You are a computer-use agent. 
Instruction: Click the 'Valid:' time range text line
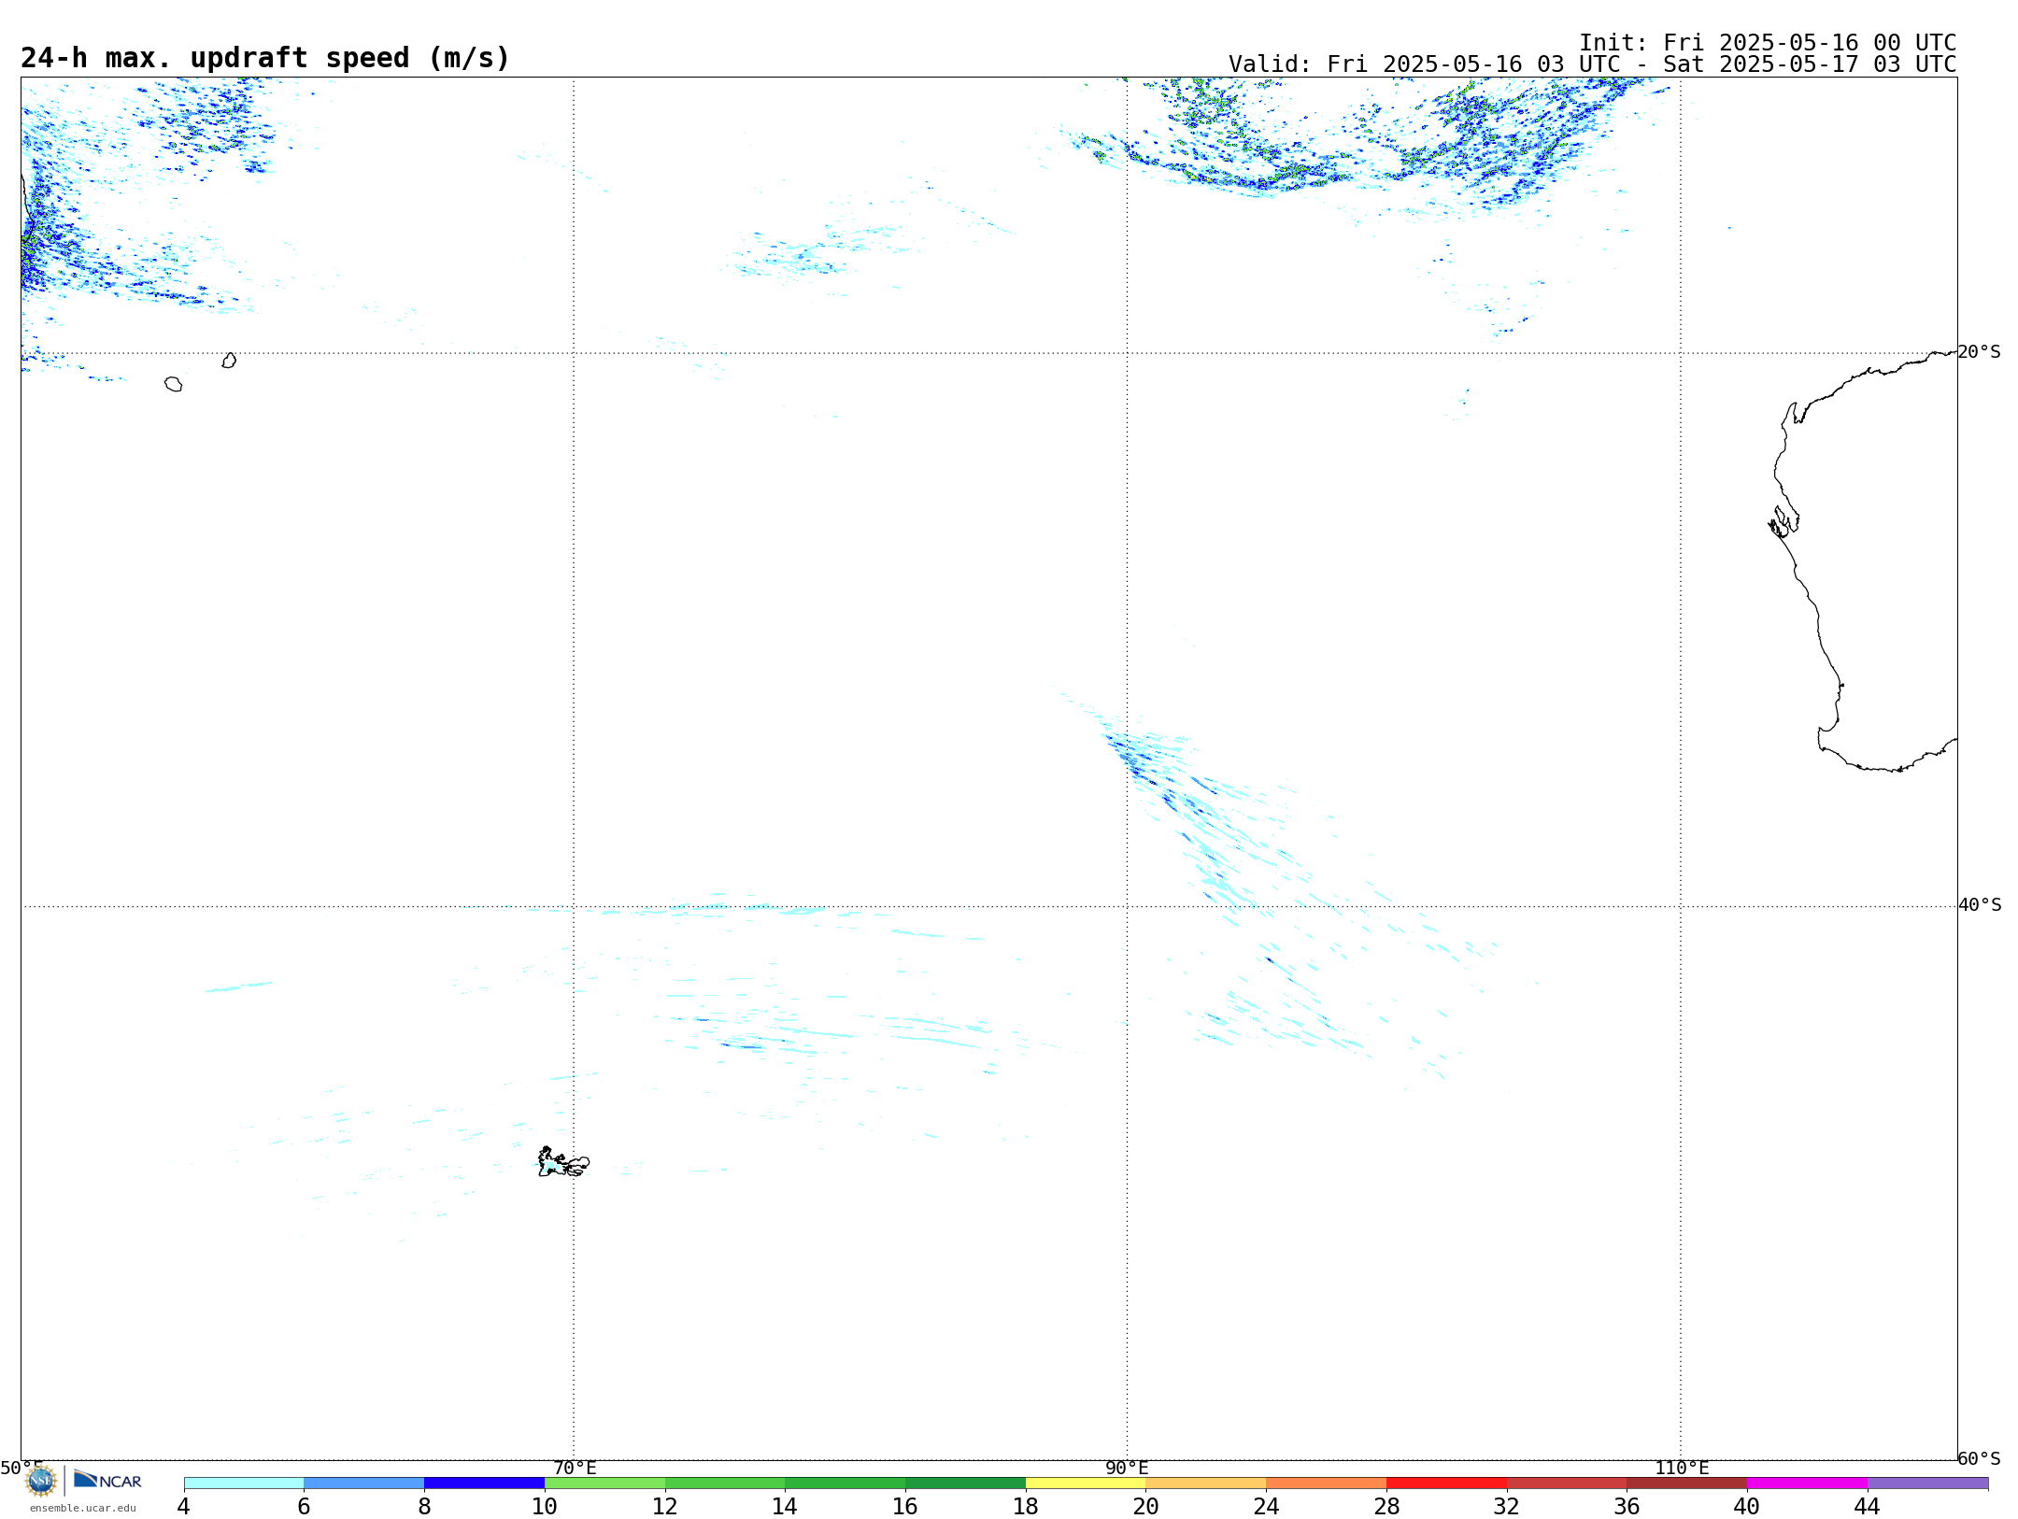coord(1592,64)
